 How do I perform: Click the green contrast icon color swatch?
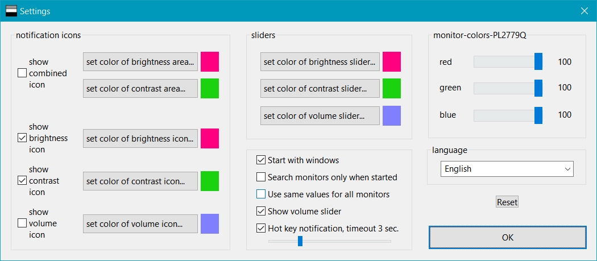click(210, 181)
